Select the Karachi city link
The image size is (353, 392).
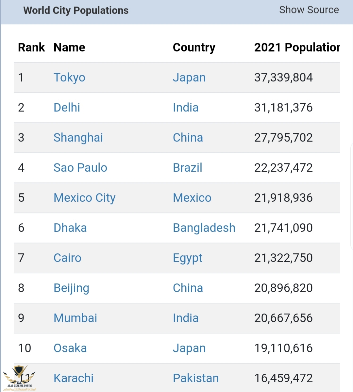click(x=73, y=378)
